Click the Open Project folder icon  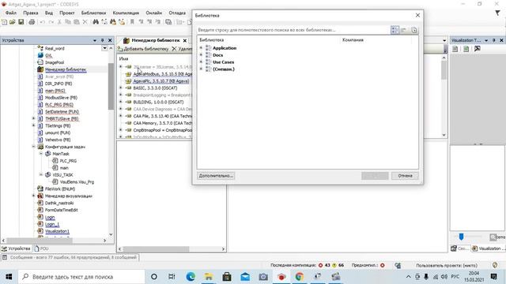13,22
